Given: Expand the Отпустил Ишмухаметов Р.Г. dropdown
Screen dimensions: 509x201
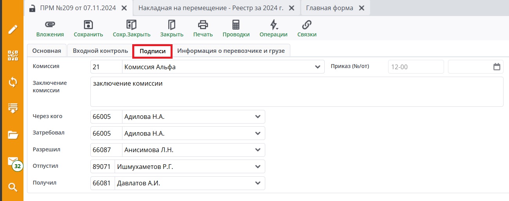Looking at the screenshot, I should pos(257,167).
